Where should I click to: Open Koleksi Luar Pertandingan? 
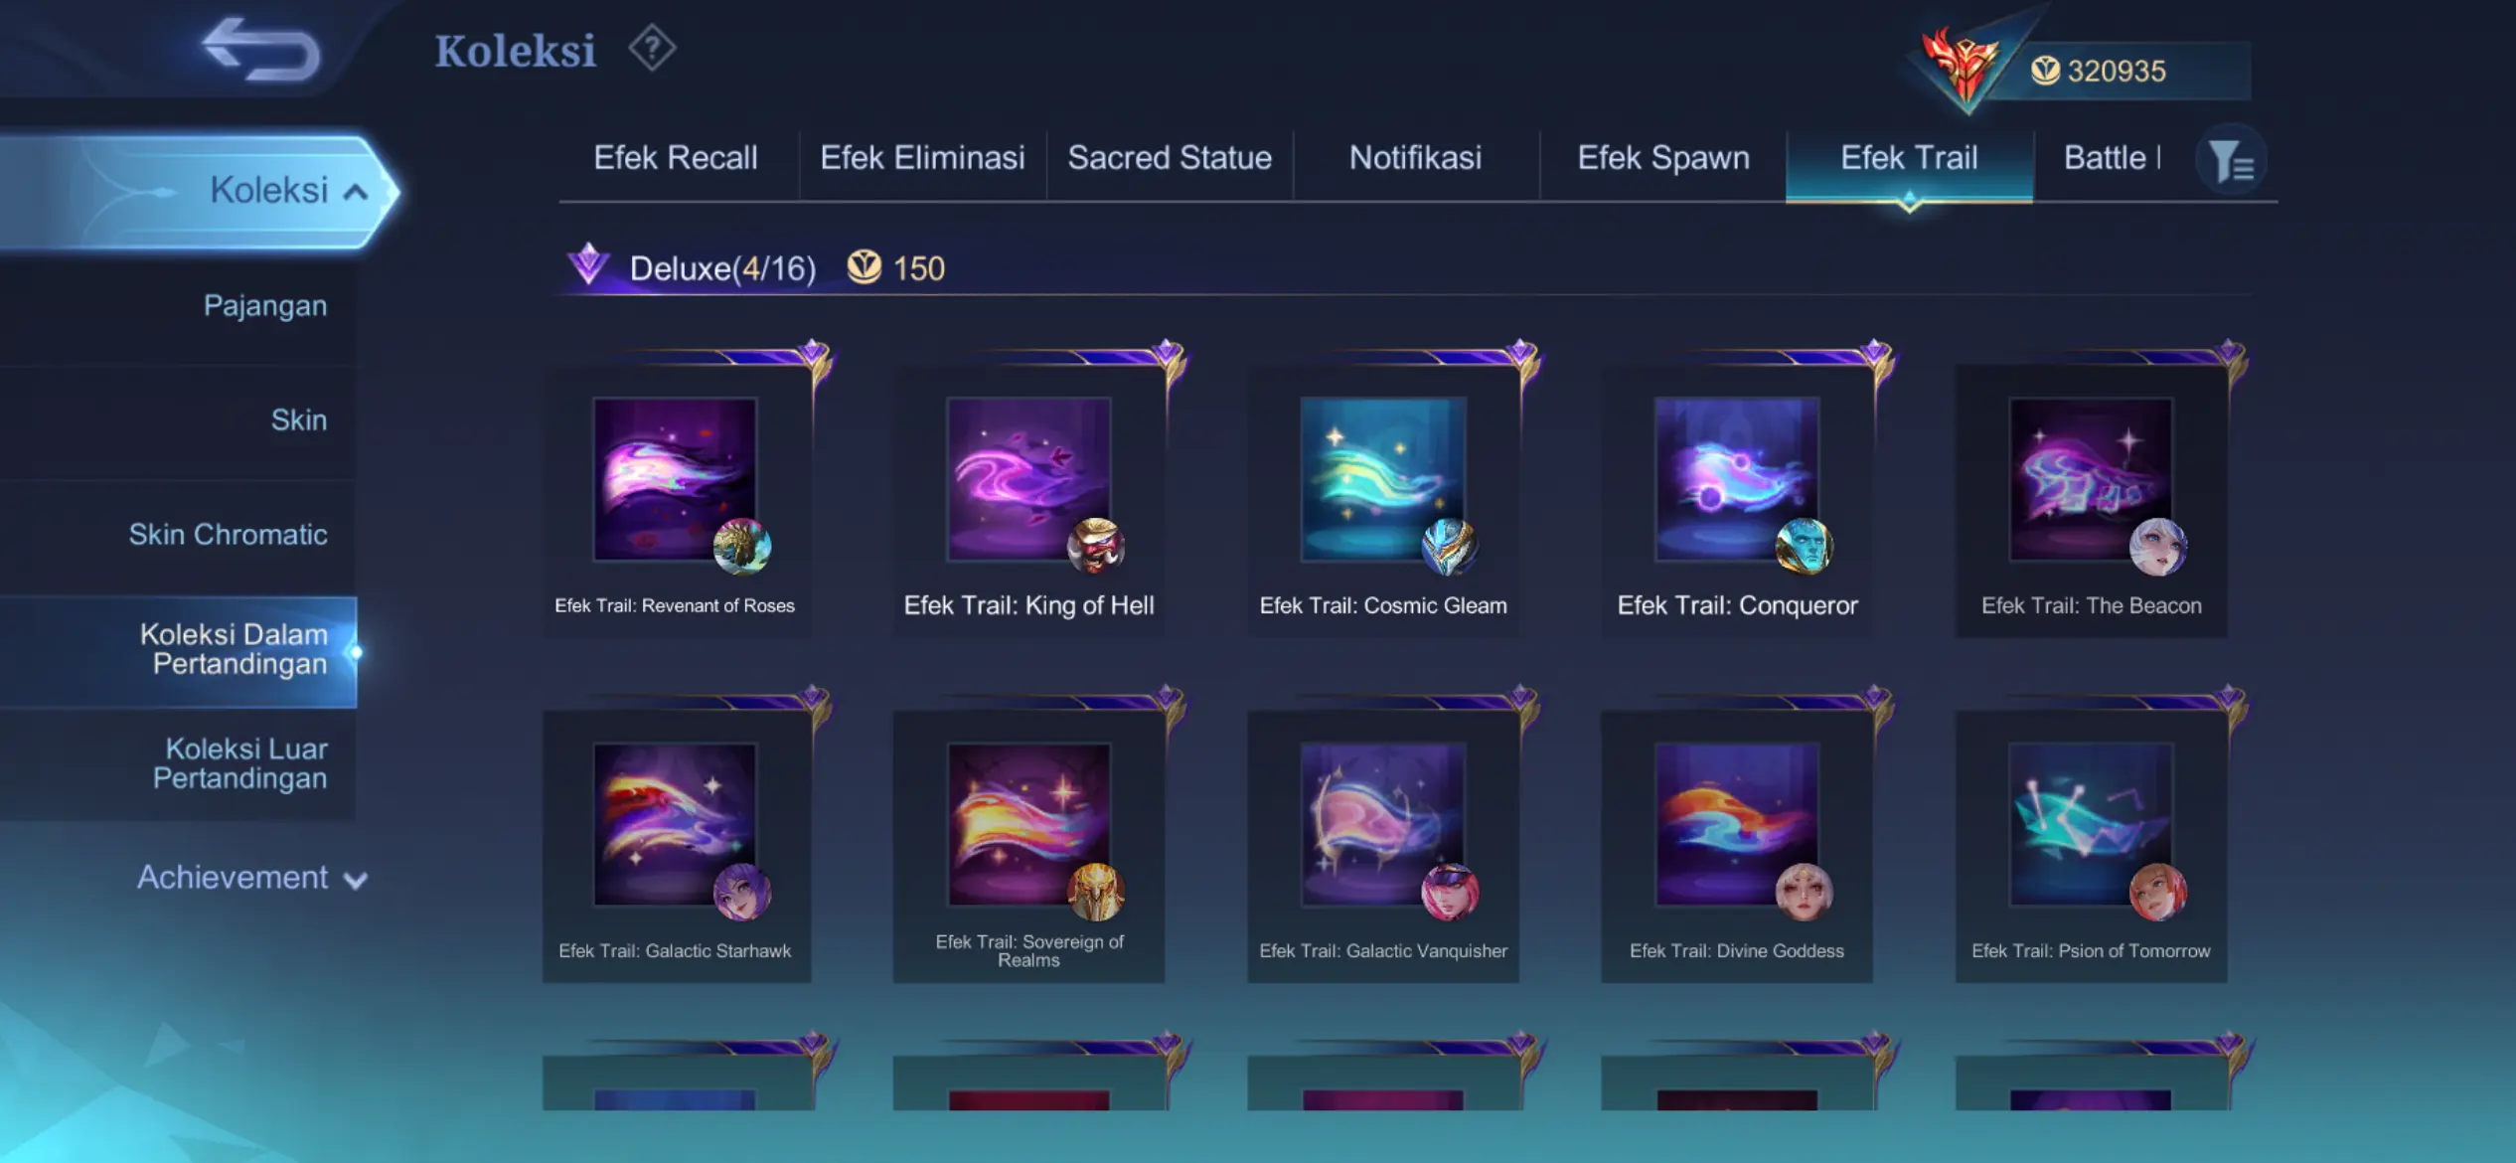[x=239, y=763]
